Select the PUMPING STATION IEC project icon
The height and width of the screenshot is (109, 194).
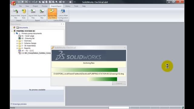pos(15,31)
